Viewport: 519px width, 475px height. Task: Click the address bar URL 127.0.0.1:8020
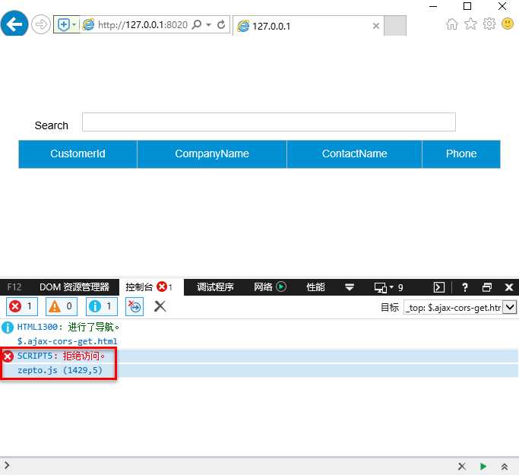[143, 25]
